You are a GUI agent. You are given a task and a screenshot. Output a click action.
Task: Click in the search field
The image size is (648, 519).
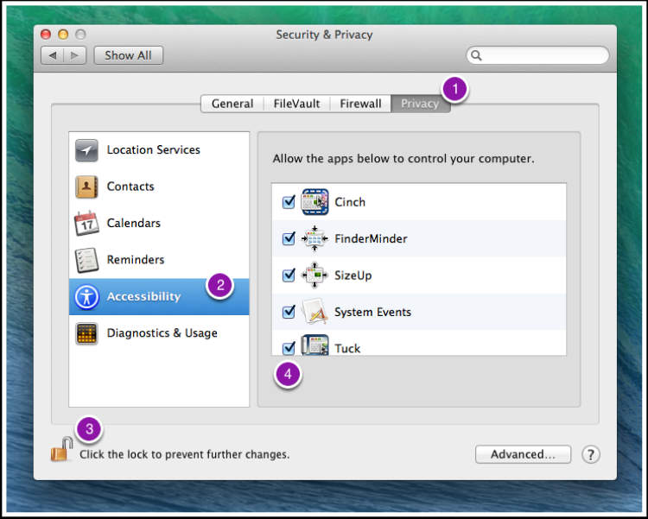[x=537, y=55]
